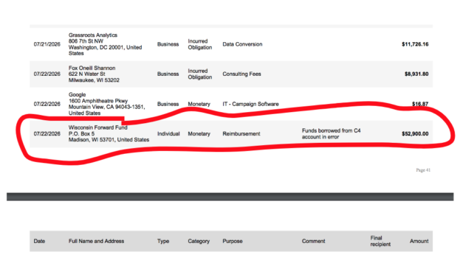Click the 'Individual' type cell
The image size is (463, 277).
(x=168, y=134)
